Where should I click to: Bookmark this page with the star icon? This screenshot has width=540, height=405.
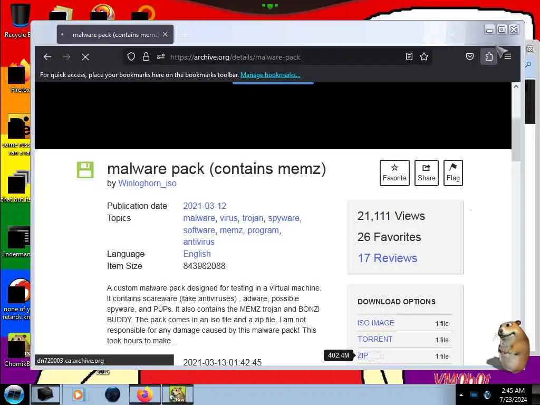click(424, 56)
